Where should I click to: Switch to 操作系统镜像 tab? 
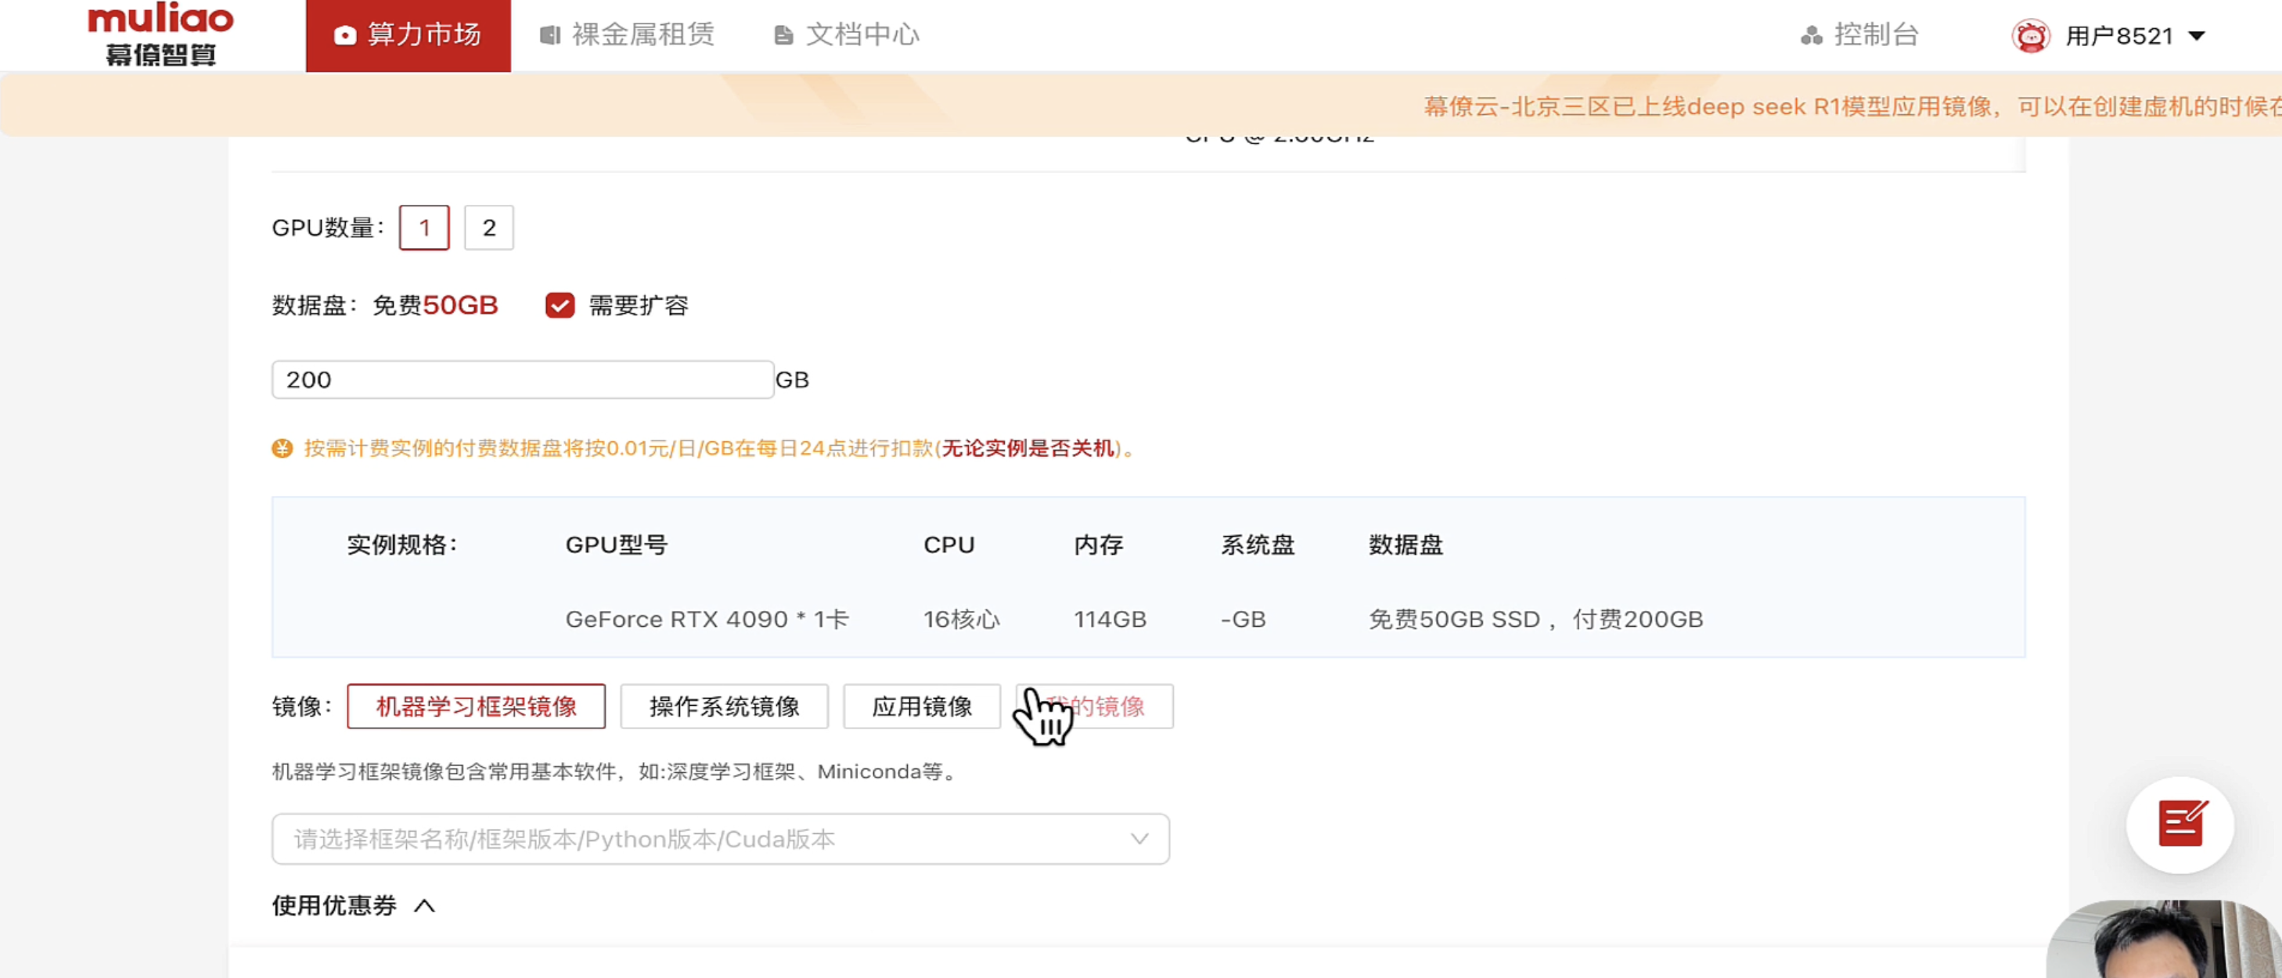724,706
